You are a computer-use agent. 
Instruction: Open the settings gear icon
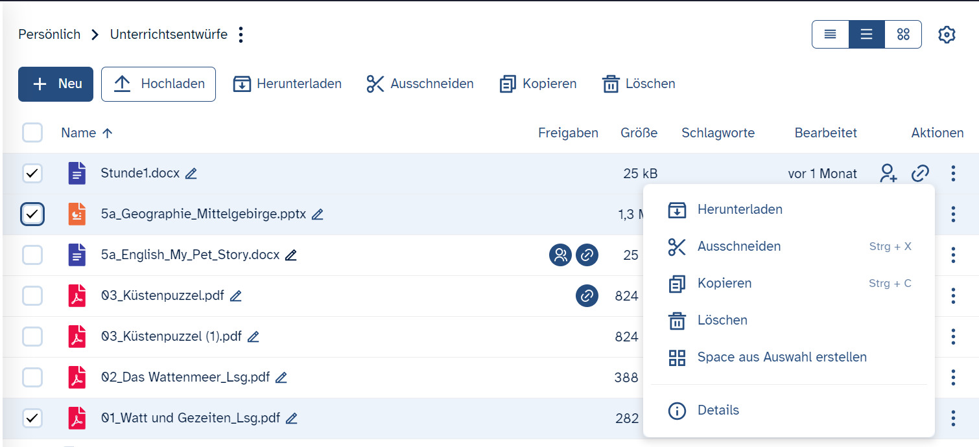[947, 35]
